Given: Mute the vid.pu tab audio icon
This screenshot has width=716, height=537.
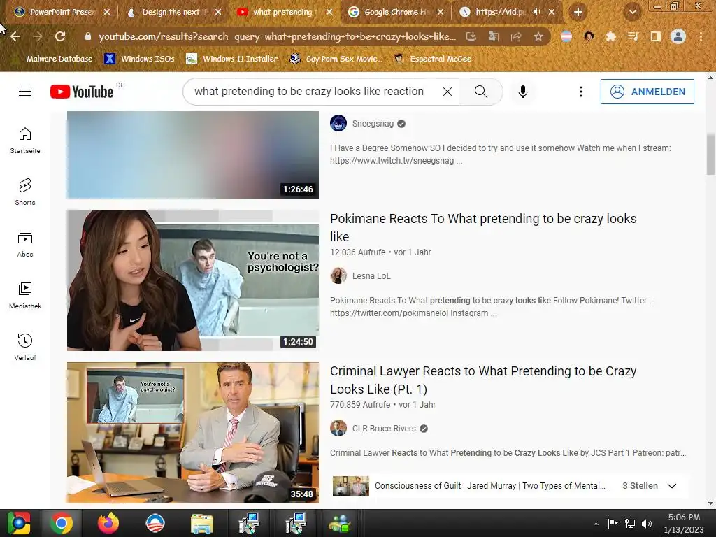Looking at the screenshot, I should (537, 12).
